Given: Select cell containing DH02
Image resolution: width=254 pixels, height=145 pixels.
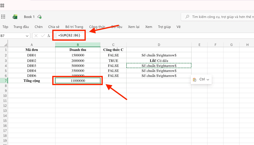Looking at the screenshot, I should (x=31, y=61).
